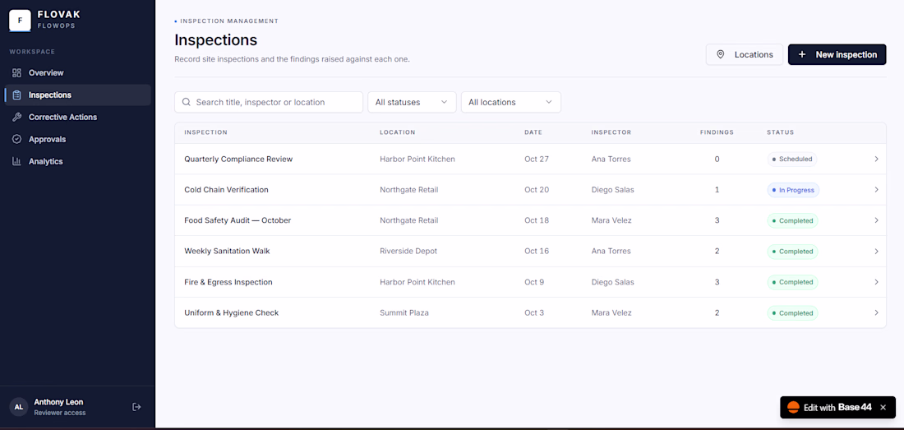The width and height of the screenshot is (904, 430).
Task: Click Completed badge on Fire & Egress row
Action: 792,282
